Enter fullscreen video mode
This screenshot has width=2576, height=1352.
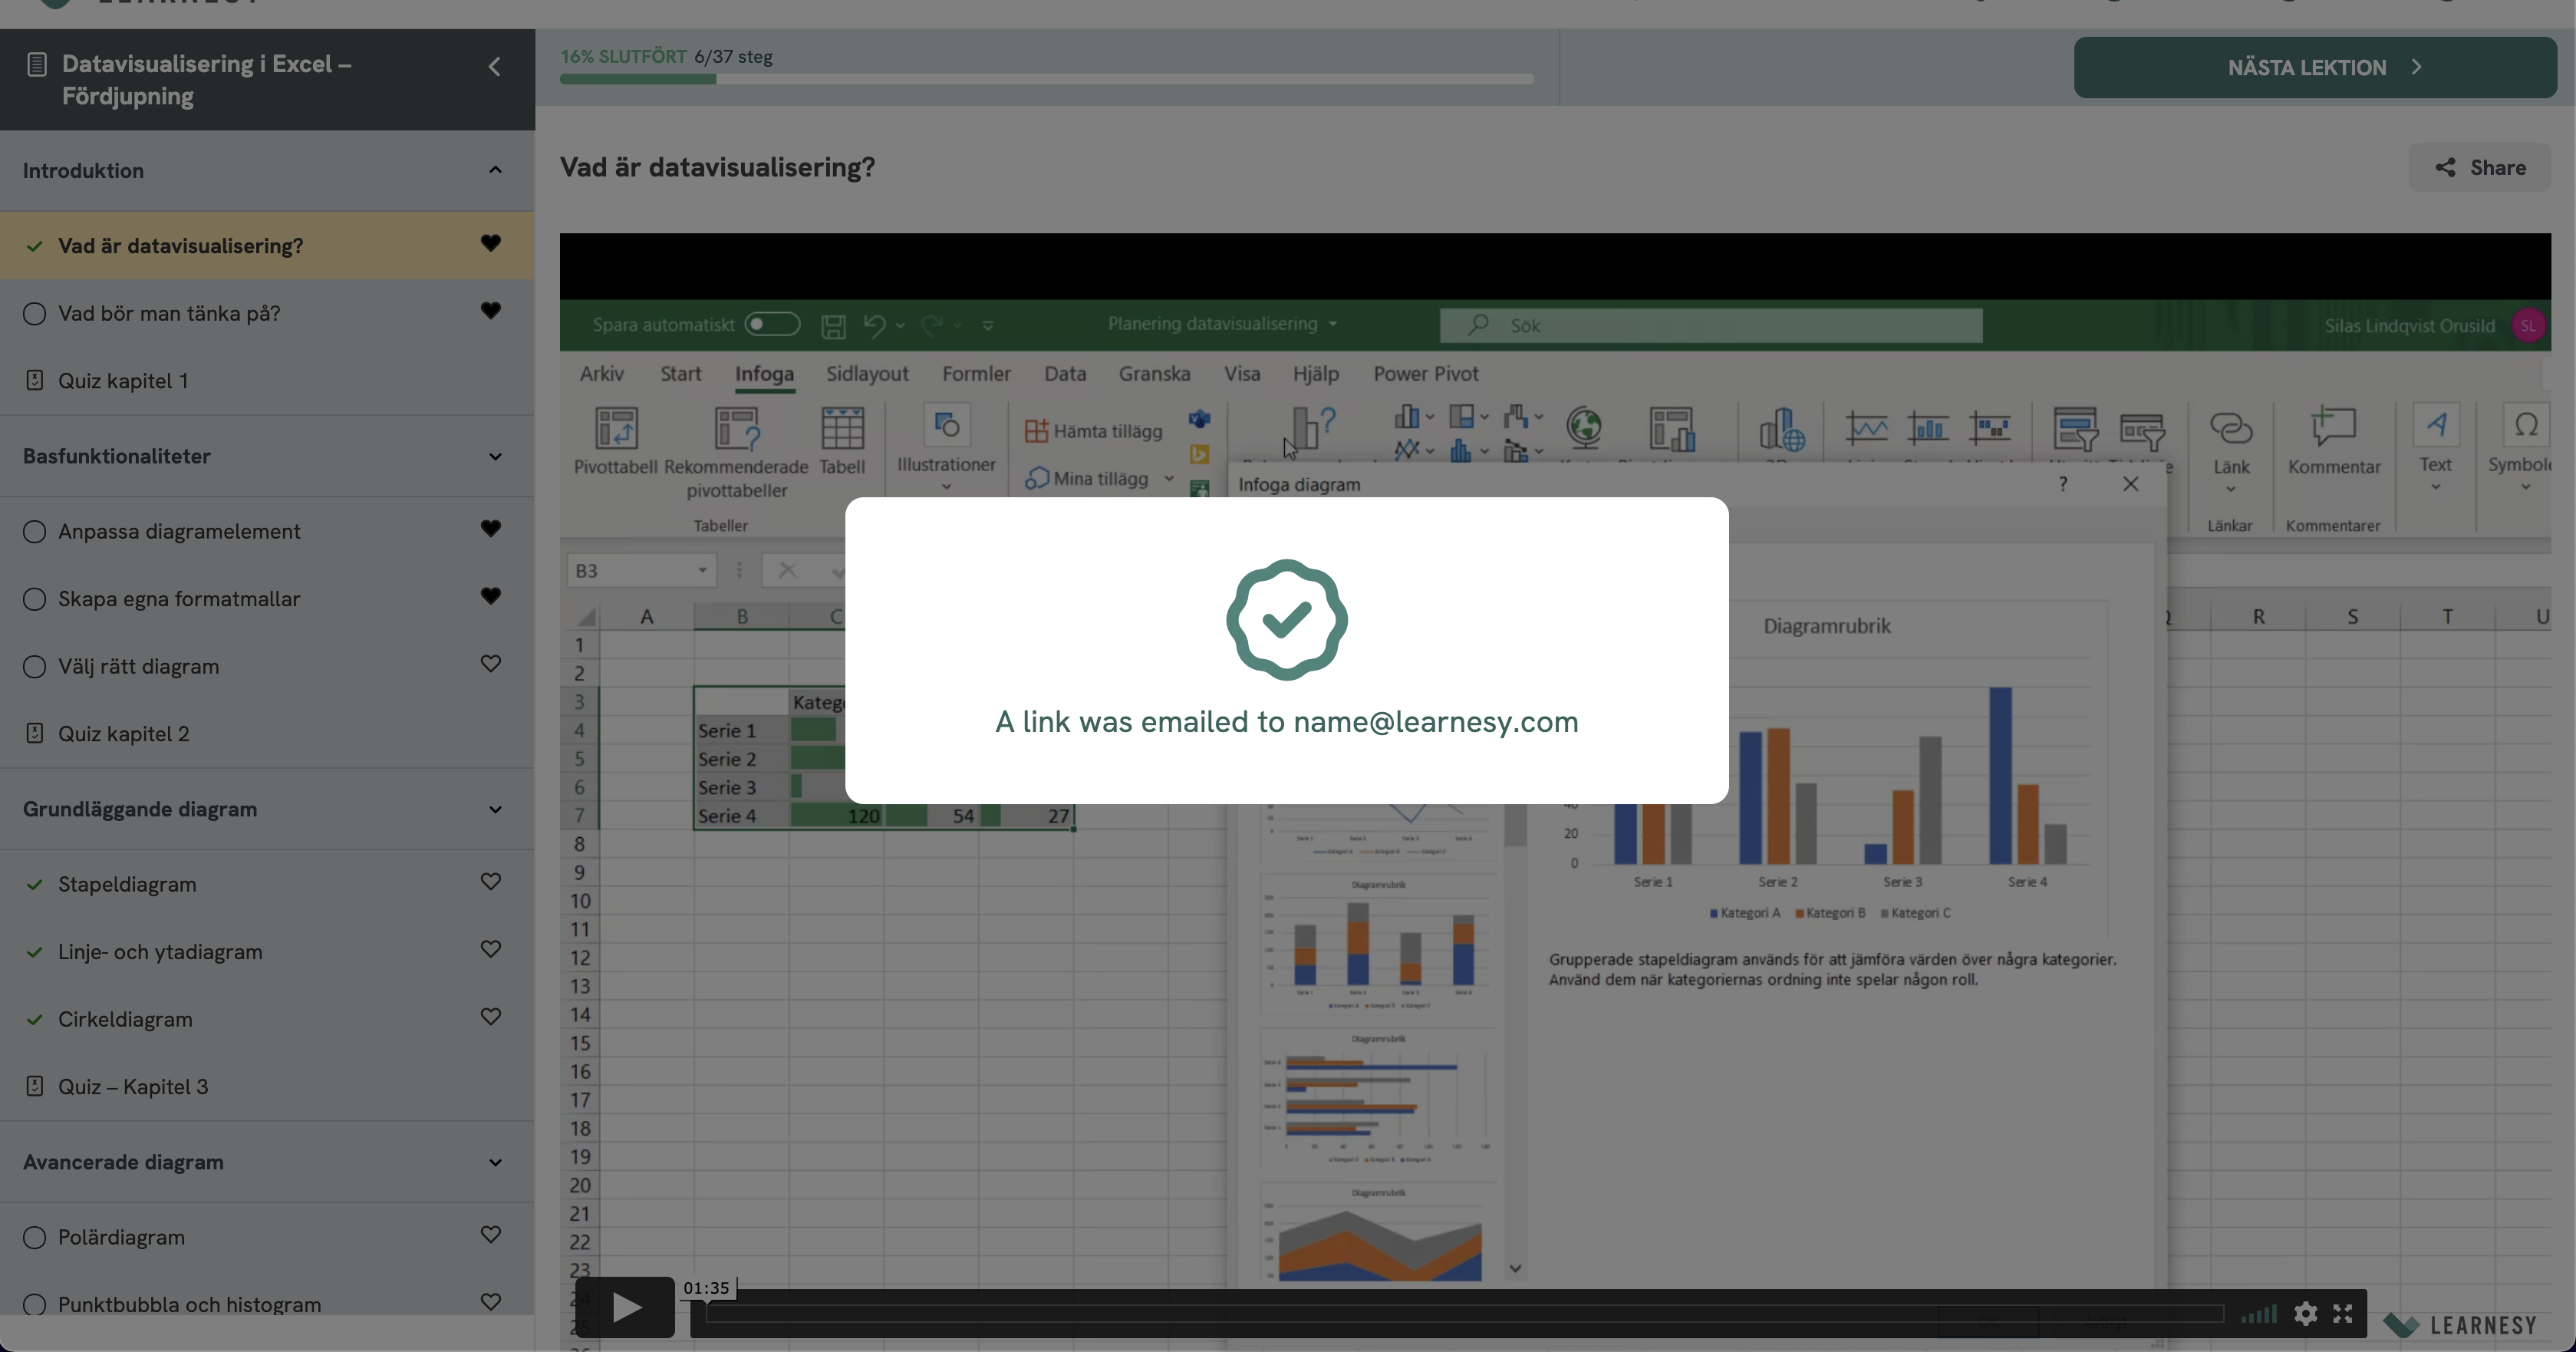[x=2343, y=1313]
